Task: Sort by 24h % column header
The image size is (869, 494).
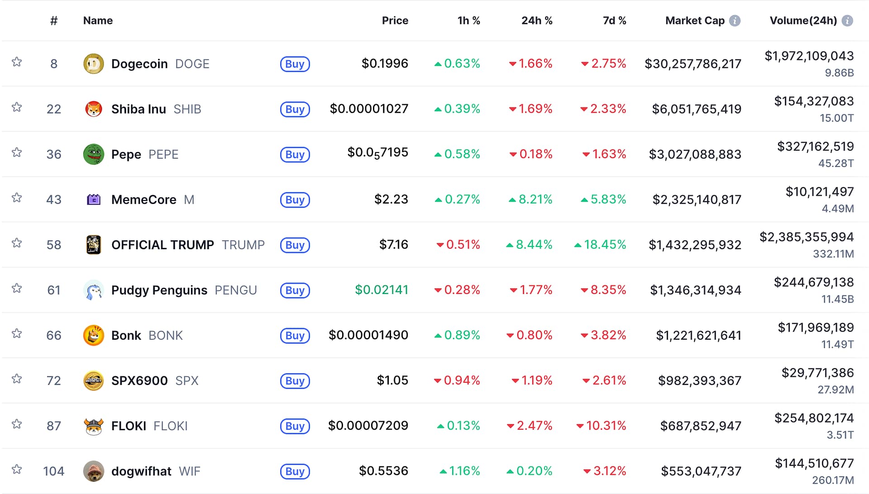Action: coord(536,21)
